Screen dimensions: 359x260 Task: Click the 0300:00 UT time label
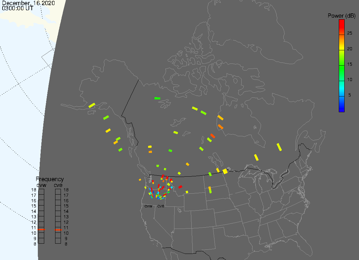click(x=18, y=8)
